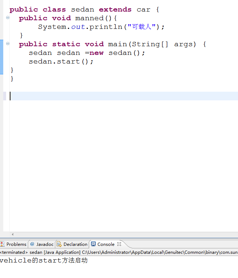Viewport: 238px width, 278px height.
Task: Select the Console tab
Action: [x=106, y=244]
